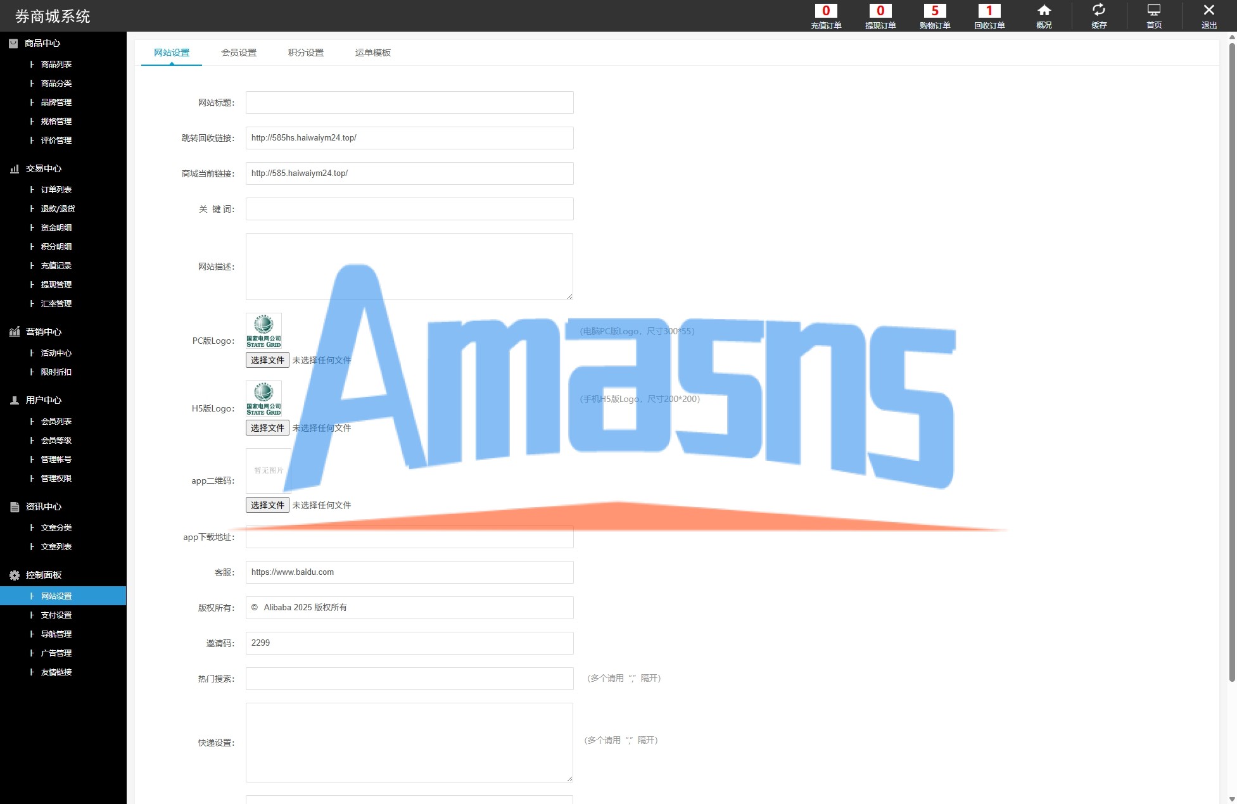Open the 提现订单 counter badge
This screenshot has width=1237, height=804.
pyautogui.click(x=880, y=11)
